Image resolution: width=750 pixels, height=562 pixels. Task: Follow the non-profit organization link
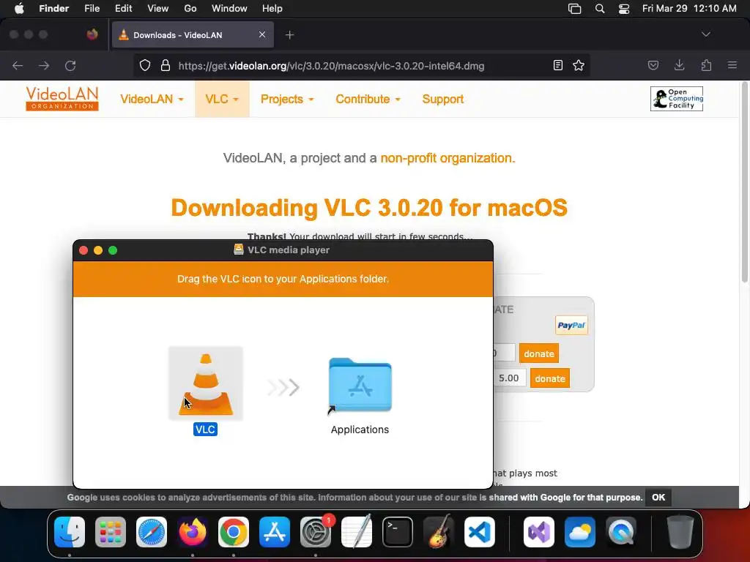pos(448,158)
